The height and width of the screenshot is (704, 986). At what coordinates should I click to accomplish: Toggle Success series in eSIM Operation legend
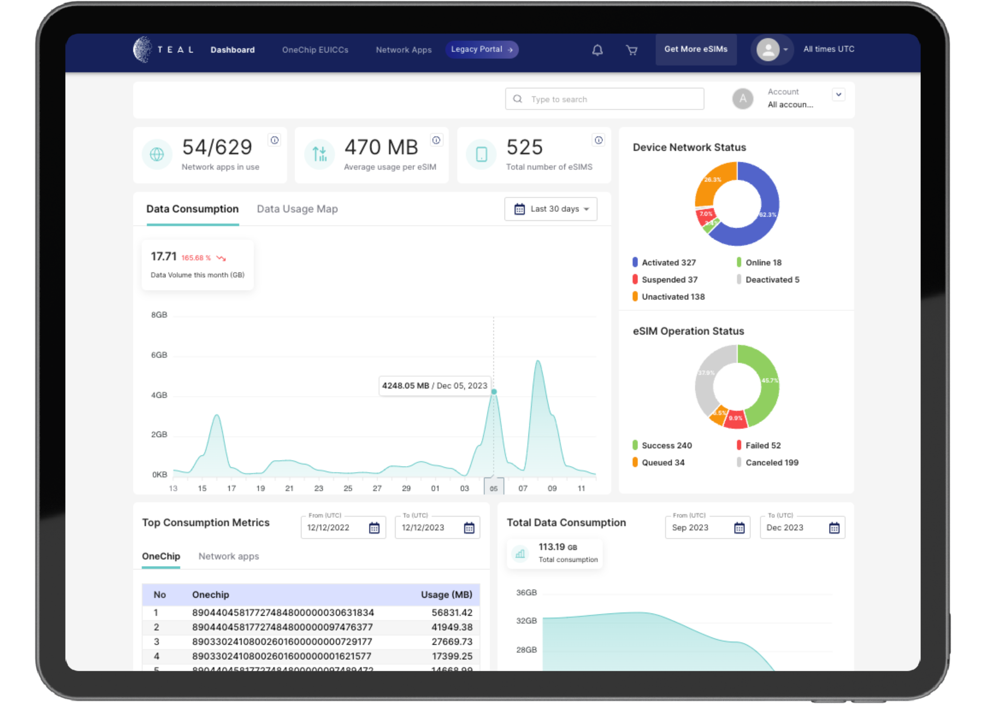(662, 445)
